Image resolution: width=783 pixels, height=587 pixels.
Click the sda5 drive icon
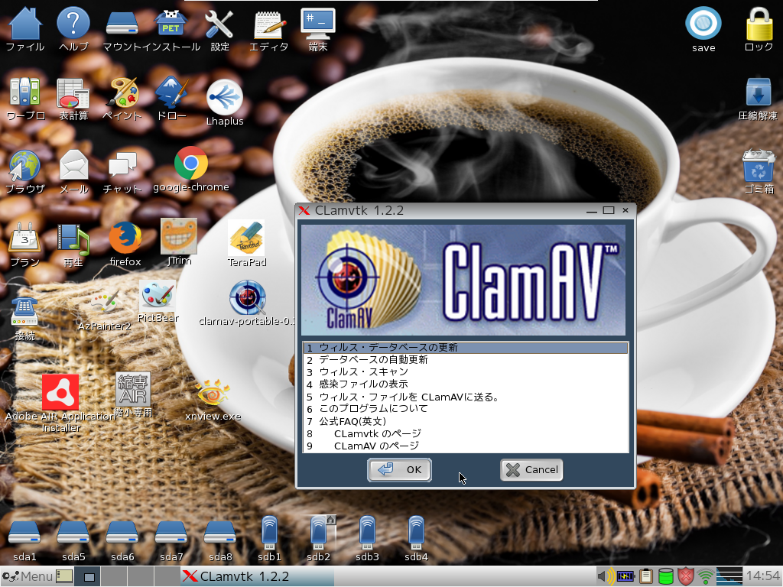pyautogui.click(x=73, y=533)
